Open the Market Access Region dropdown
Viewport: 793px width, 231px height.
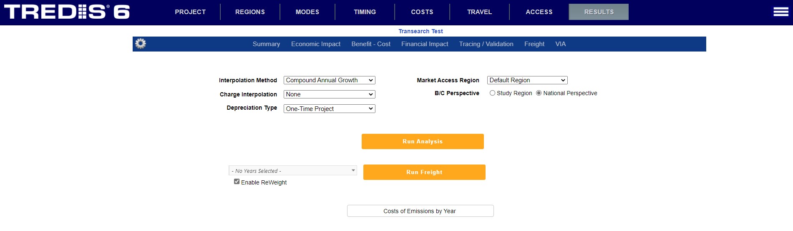[527, 80]
